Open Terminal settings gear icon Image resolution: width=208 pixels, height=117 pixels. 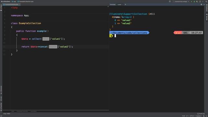click(x=201, y=4)
